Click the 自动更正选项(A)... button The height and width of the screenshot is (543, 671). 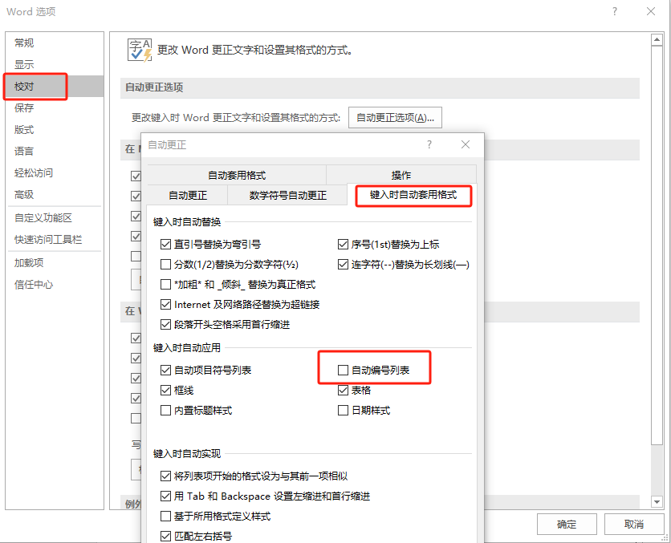click(x=395, y=118)
